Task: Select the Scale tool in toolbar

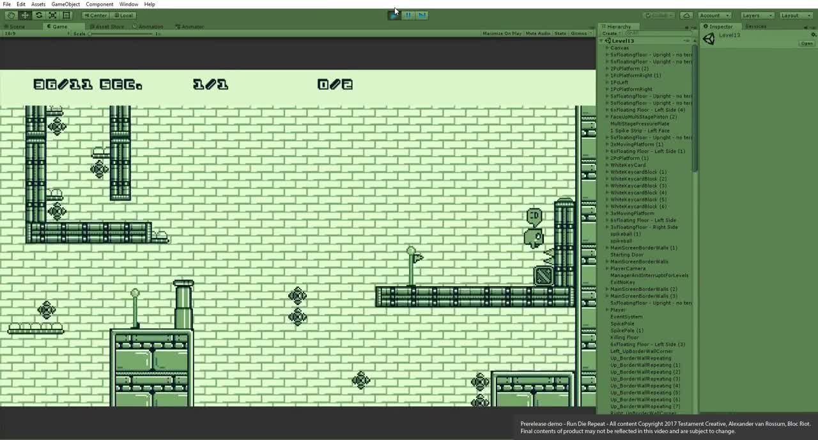Action: coord(53,15)
